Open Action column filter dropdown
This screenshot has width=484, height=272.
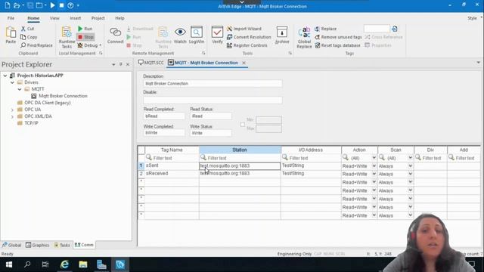pos(374,158)
